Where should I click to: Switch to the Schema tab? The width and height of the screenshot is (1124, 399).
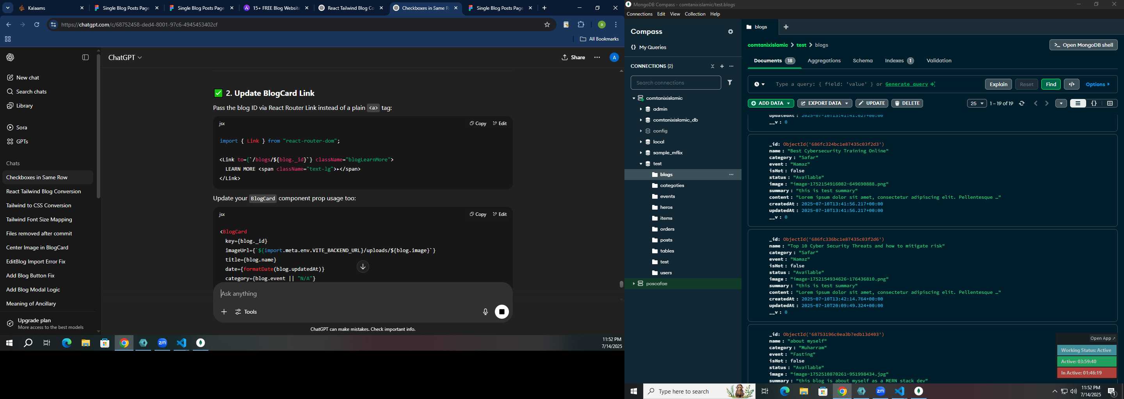click(x=863, y=60)
